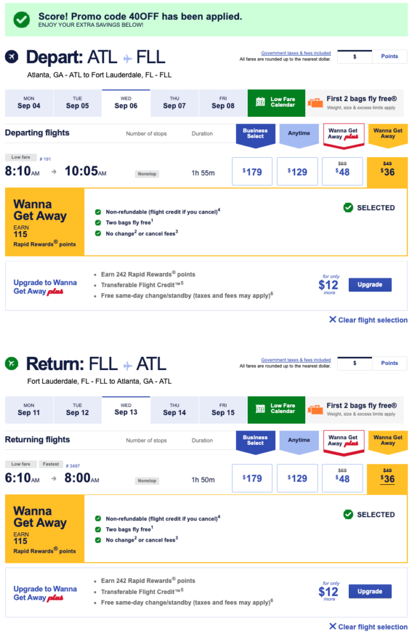Image resolution: width=420 pixels, height=639 pixels.
Task: Choose the $129 Anytime return fare
Action: click(297, 478)
